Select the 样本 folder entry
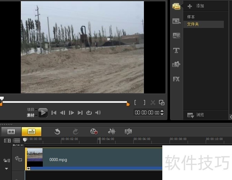Image resolution: width=232 pixels, height=180 pixels. pos(191,17)
